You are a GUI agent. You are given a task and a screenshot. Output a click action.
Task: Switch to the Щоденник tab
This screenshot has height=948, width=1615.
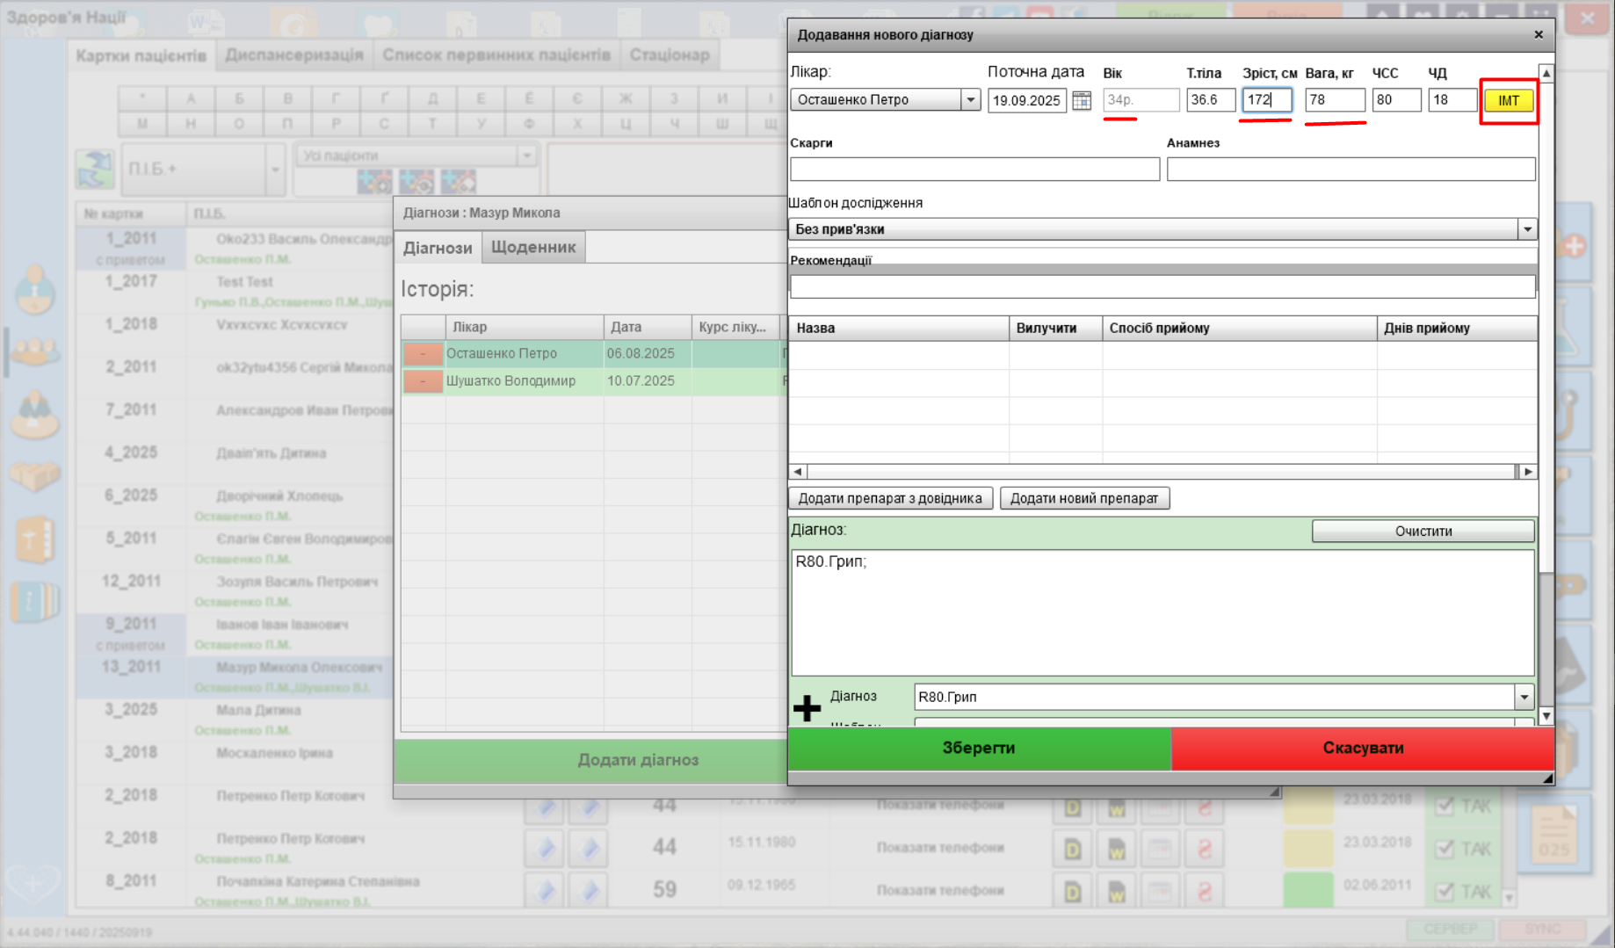[x=532, y=248]
